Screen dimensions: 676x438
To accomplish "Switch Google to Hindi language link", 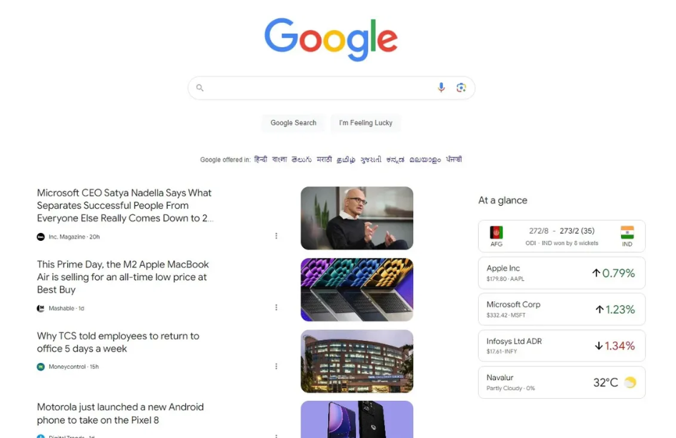I will pyautogui.click(x=260, y=159).
